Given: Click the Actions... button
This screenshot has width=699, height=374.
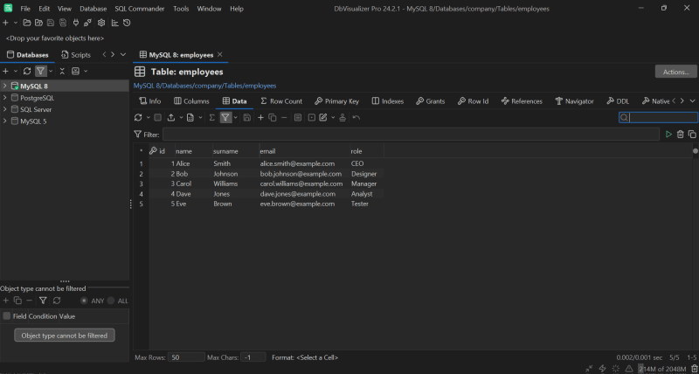Looking at the screenshot, I should [675, 72].
